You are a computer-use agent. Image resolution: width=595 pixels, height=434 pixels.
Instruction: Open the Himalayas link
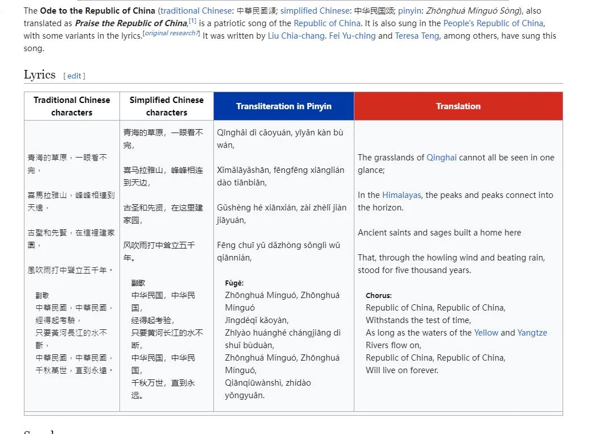click(x=402, y=195)
